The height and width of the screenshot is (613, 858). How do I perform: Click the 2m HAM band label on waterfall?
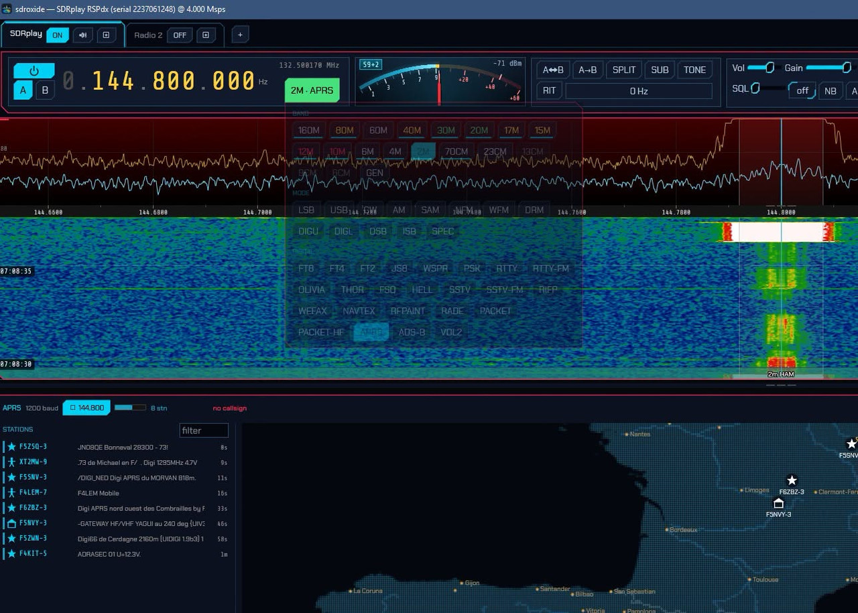coord(781,374)
